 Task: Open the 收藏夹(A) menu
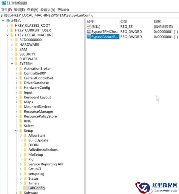tap(48, 10)
